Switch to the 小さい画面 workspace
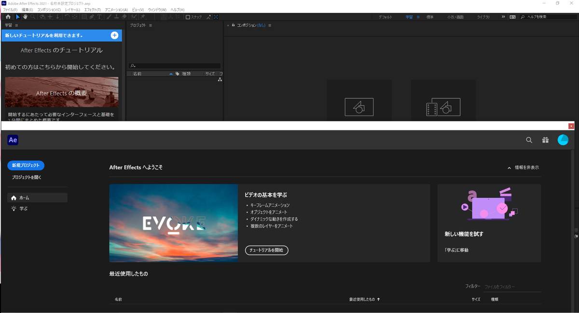Screen dimensions: 579x313 pos(455,17)
